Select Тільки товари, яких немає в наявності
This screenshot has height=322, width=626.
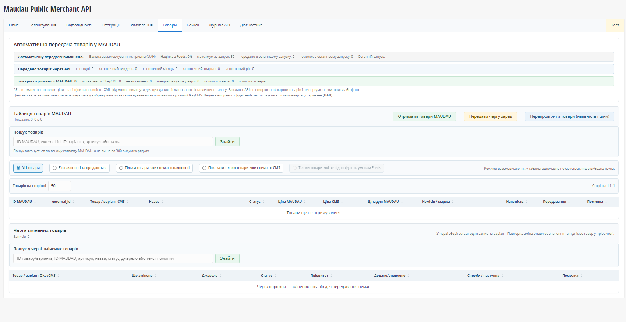click(154, 168)
